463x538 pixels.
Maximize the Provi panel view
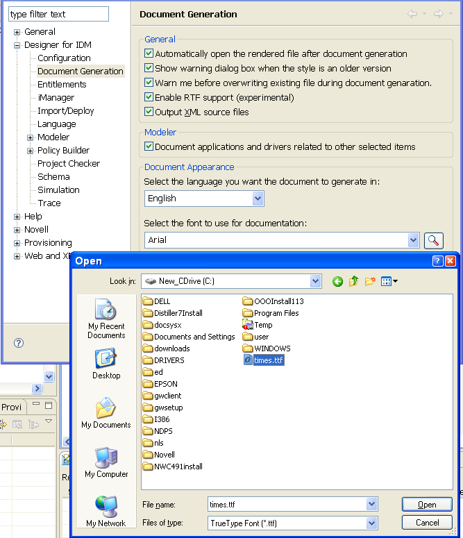pos(49,405)
